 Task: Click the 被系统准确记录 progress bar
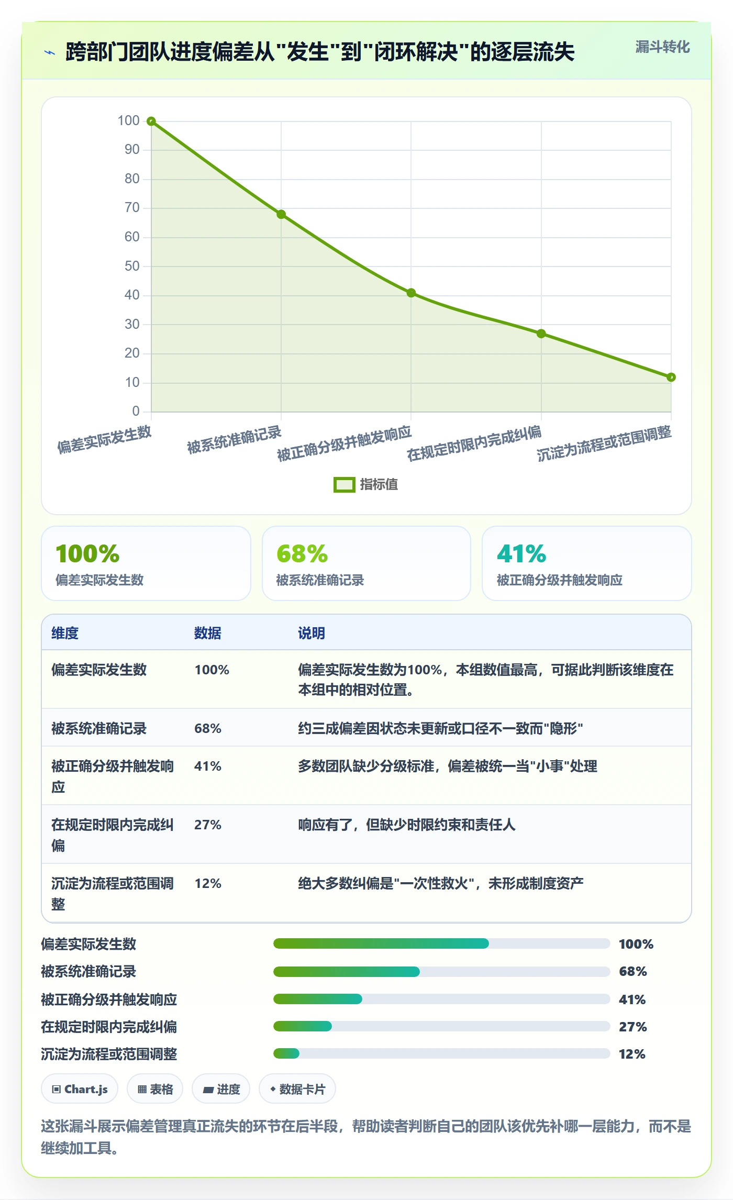point(441,972)
